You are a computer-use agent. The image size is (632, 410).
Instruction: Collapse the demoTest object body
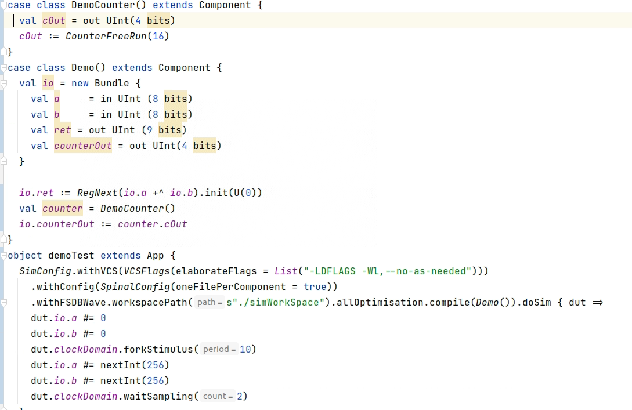[x=3, y=255]
